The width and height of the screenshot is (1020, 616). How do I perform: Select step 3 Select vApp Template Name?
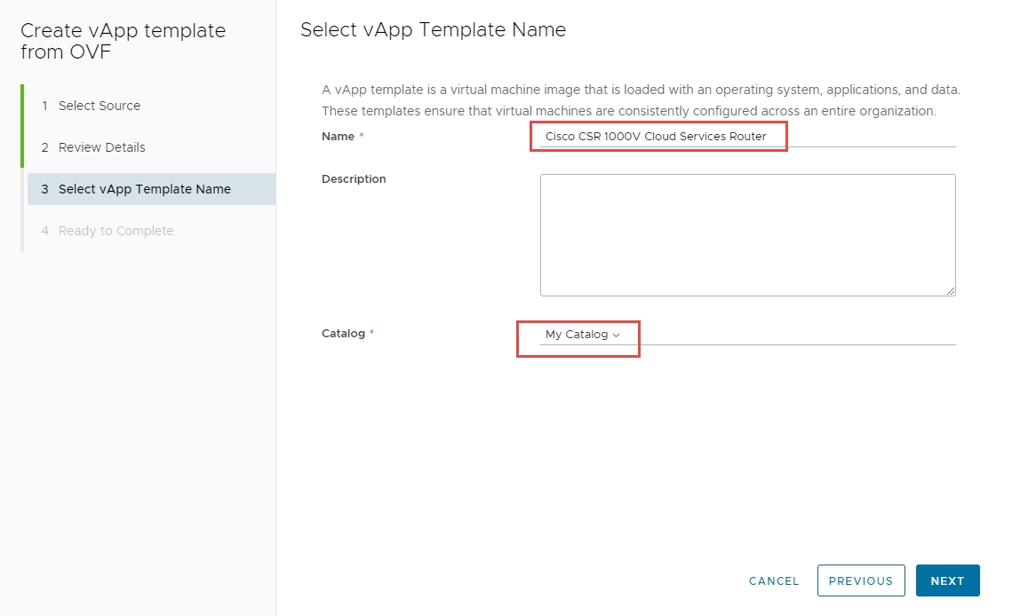[x=144, y=189]
